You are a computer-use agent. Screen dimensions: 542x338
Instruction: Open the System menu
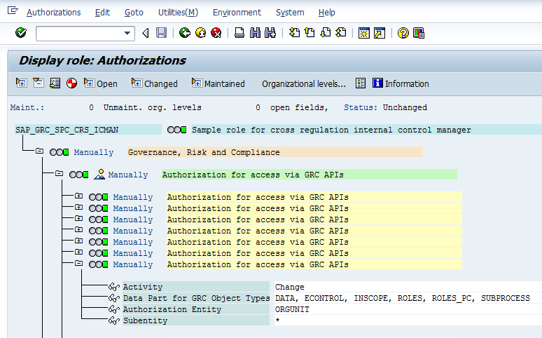coord(290,13)
